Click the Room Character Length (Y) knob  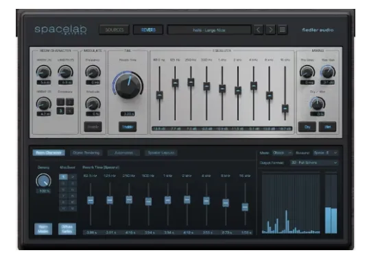(x=65, y=72)
